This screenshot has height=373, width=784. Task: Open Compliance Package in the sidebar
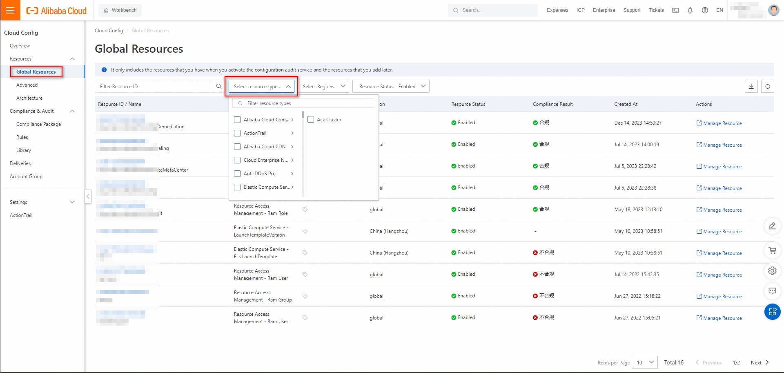(x=39, y=124)
